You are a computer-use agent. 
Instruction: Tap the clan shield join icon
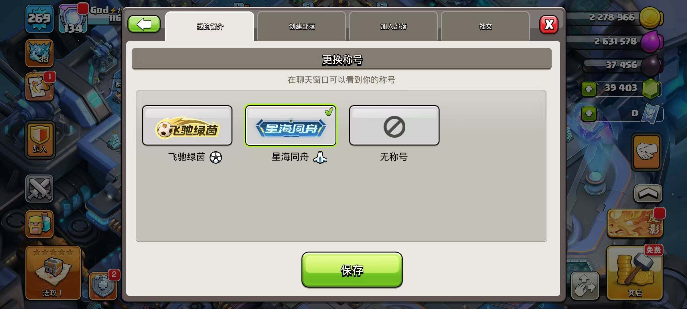coord(40,140)
